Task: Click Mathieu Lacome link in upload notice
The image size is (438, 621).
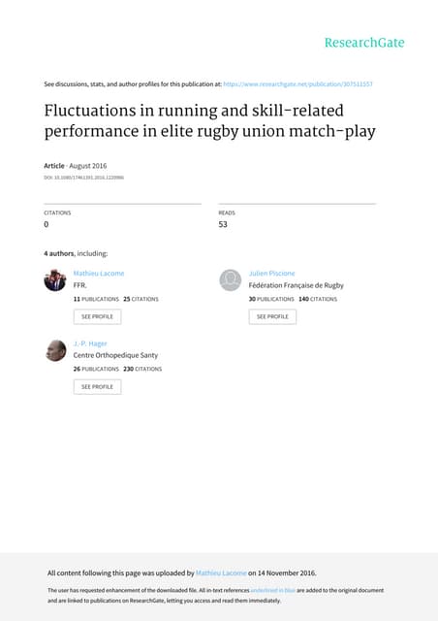Action: (221, 573)
